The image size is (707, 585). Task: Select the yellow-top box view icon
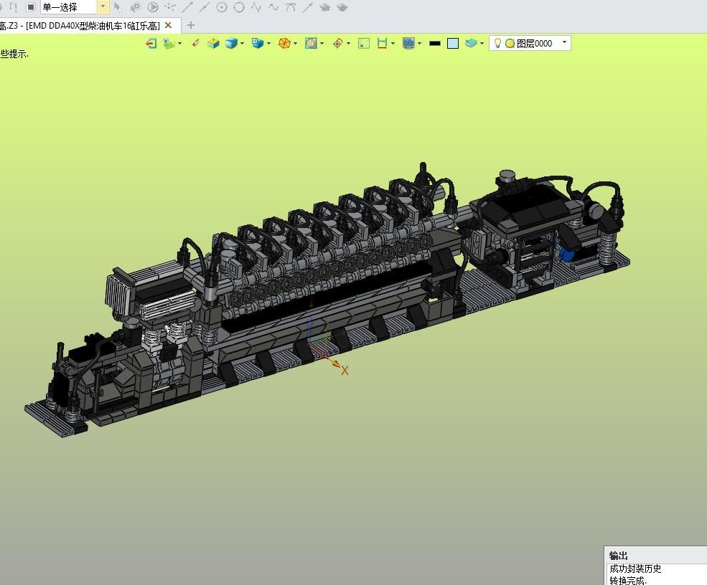[213, 43]
